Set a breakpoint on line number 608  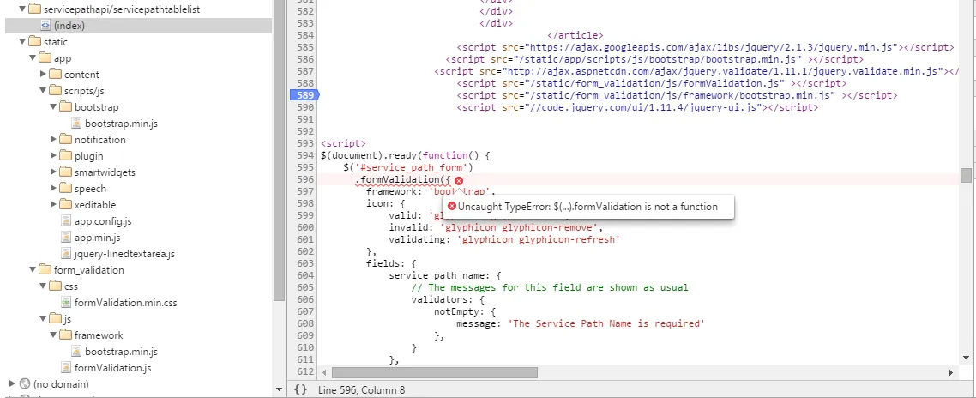click(x=306, y=323)
